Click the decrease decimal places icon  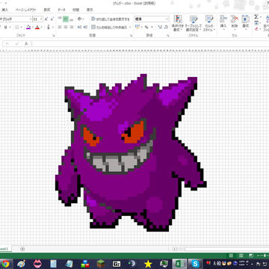tap(166, 27)
